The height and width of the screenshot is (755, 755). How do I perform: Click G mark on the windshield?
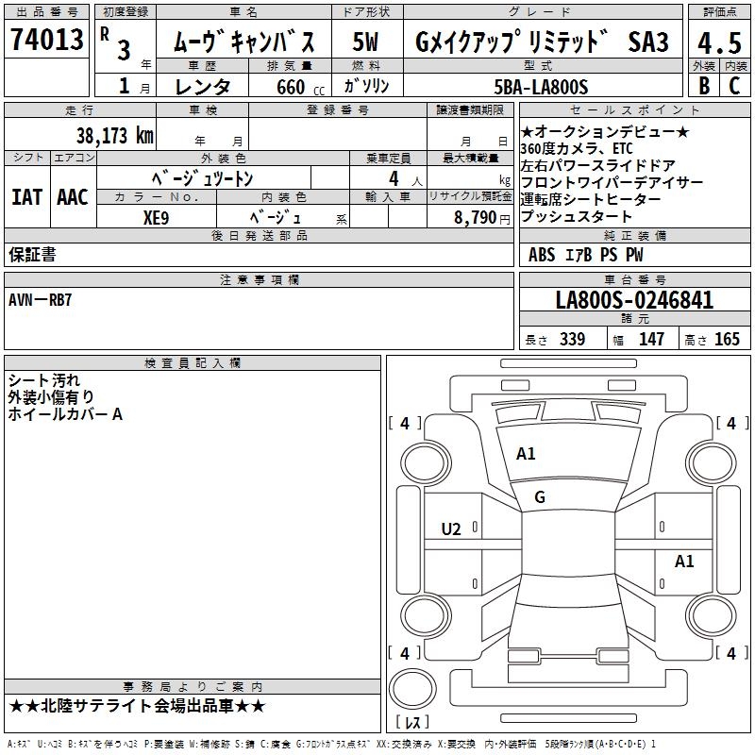[x=540, y=497]
